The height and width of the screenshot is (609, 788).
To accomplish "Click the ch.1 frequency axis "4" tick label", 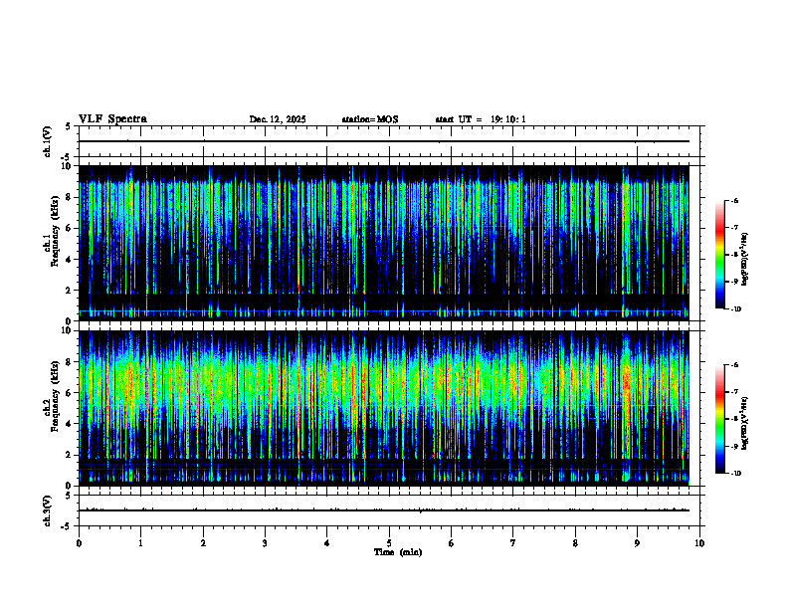I will (69, 260).
